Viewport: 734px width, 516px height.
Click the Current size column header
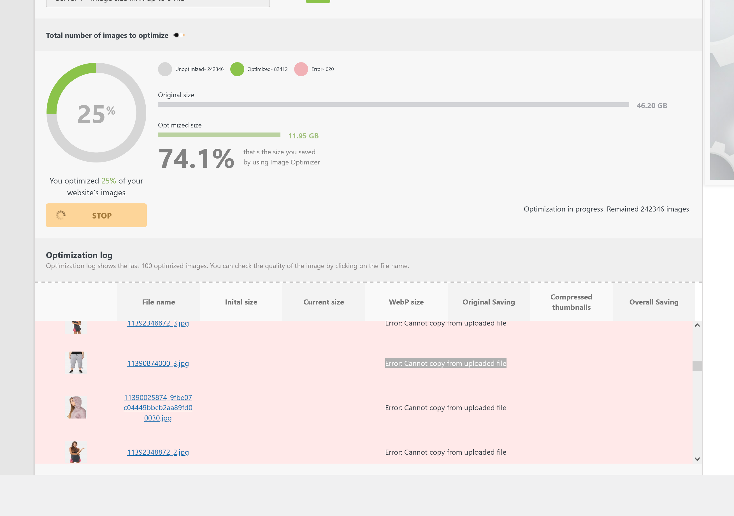(324, 302)
